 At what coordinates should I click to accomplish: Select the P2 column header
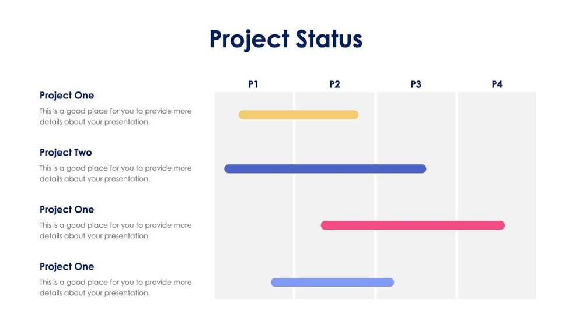[334, 84]
